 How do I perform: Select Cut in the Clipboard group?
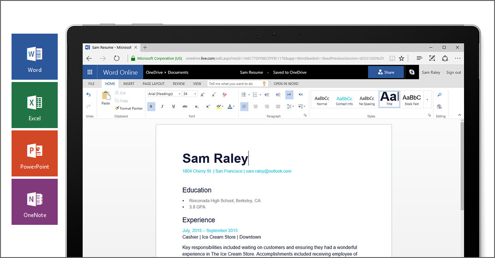click(x=120, y=93)
